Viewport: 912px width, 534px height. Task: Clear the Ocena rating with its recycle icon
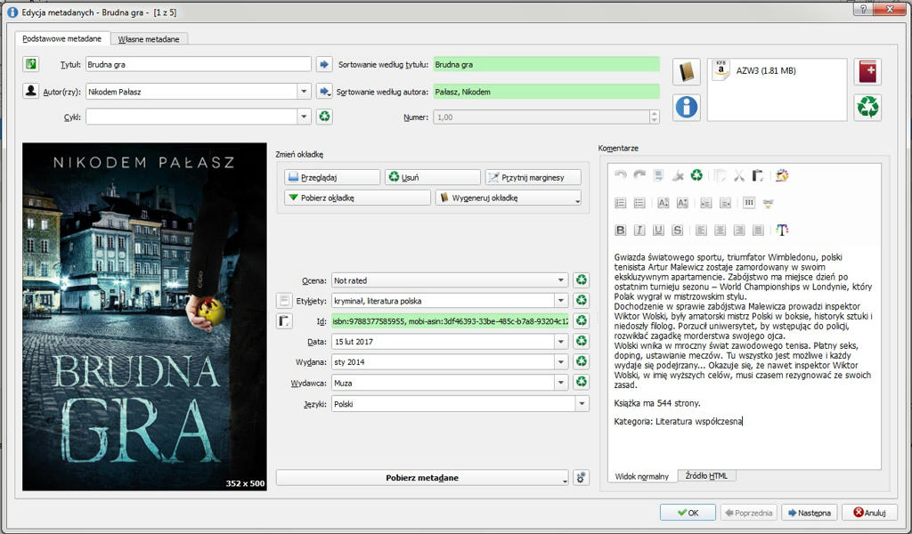click(x=581, y=280)
